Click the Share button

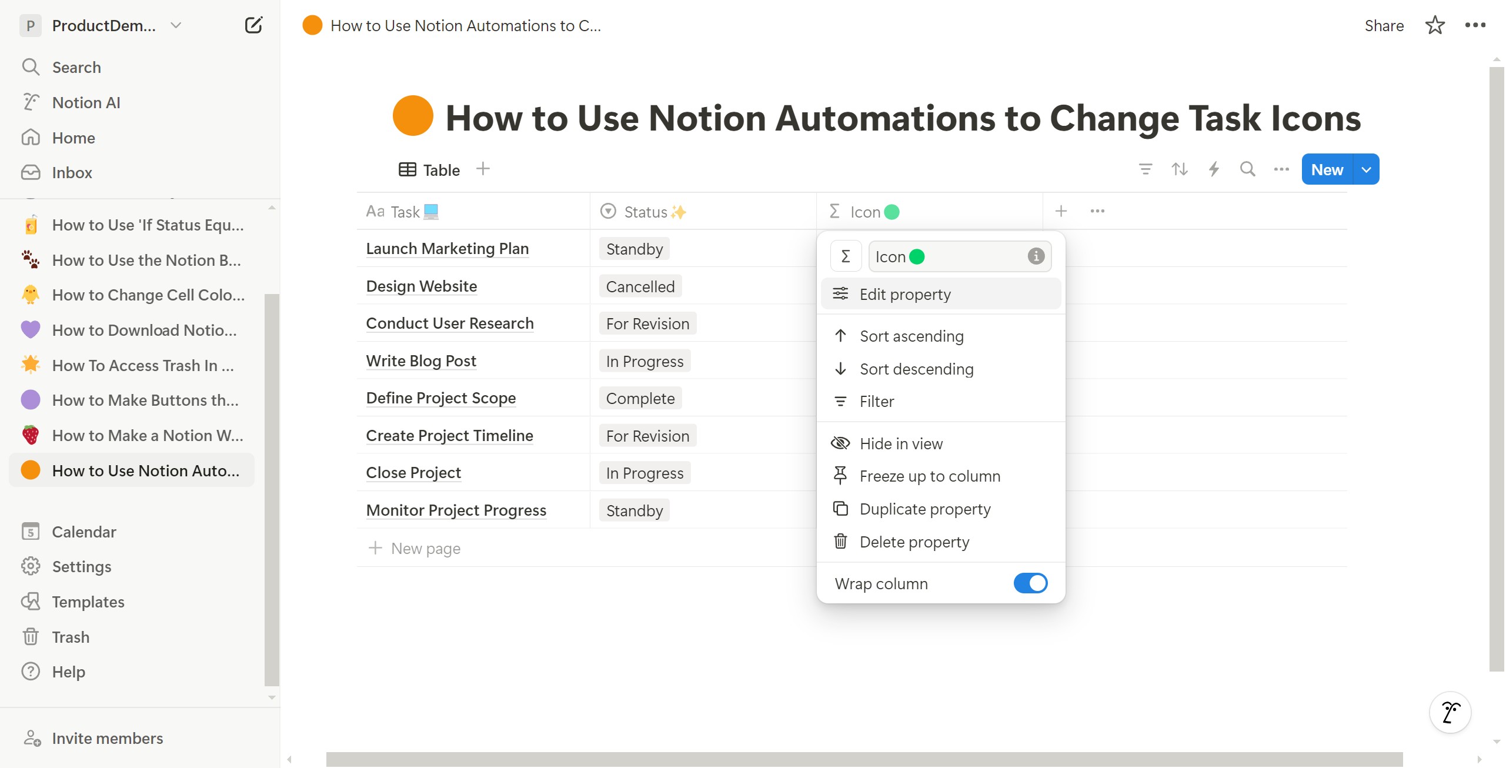pyautogui.click(x=1384, y=25)
